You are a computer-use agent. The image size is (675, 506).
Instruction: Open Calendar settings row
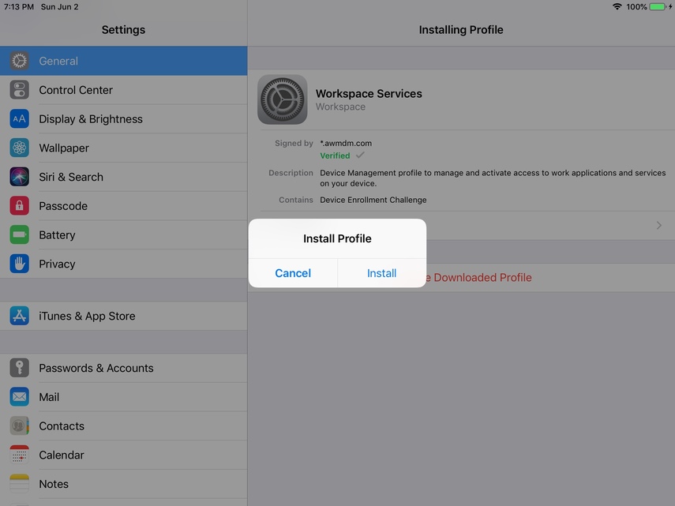point(62,455)
